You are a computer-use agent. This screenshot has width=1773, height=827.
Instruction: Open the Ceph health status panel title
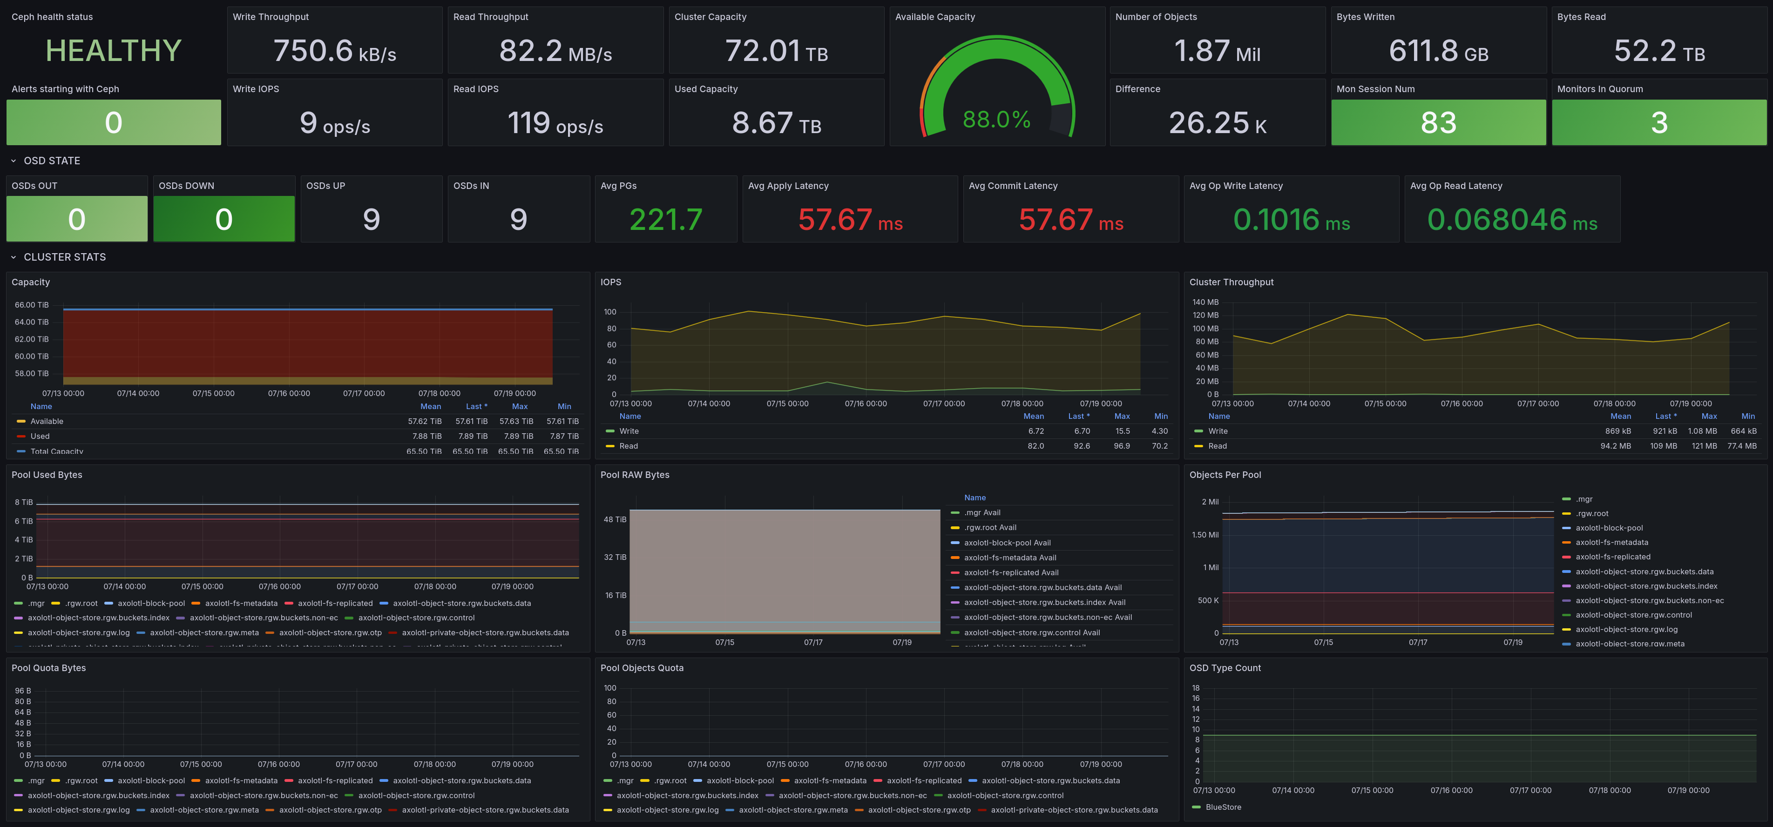click(52, 16)
